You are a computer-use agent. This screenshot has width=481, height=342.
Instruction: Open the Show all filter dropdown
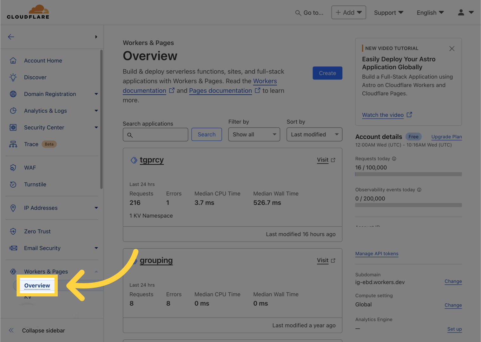[x=254, y=135]
